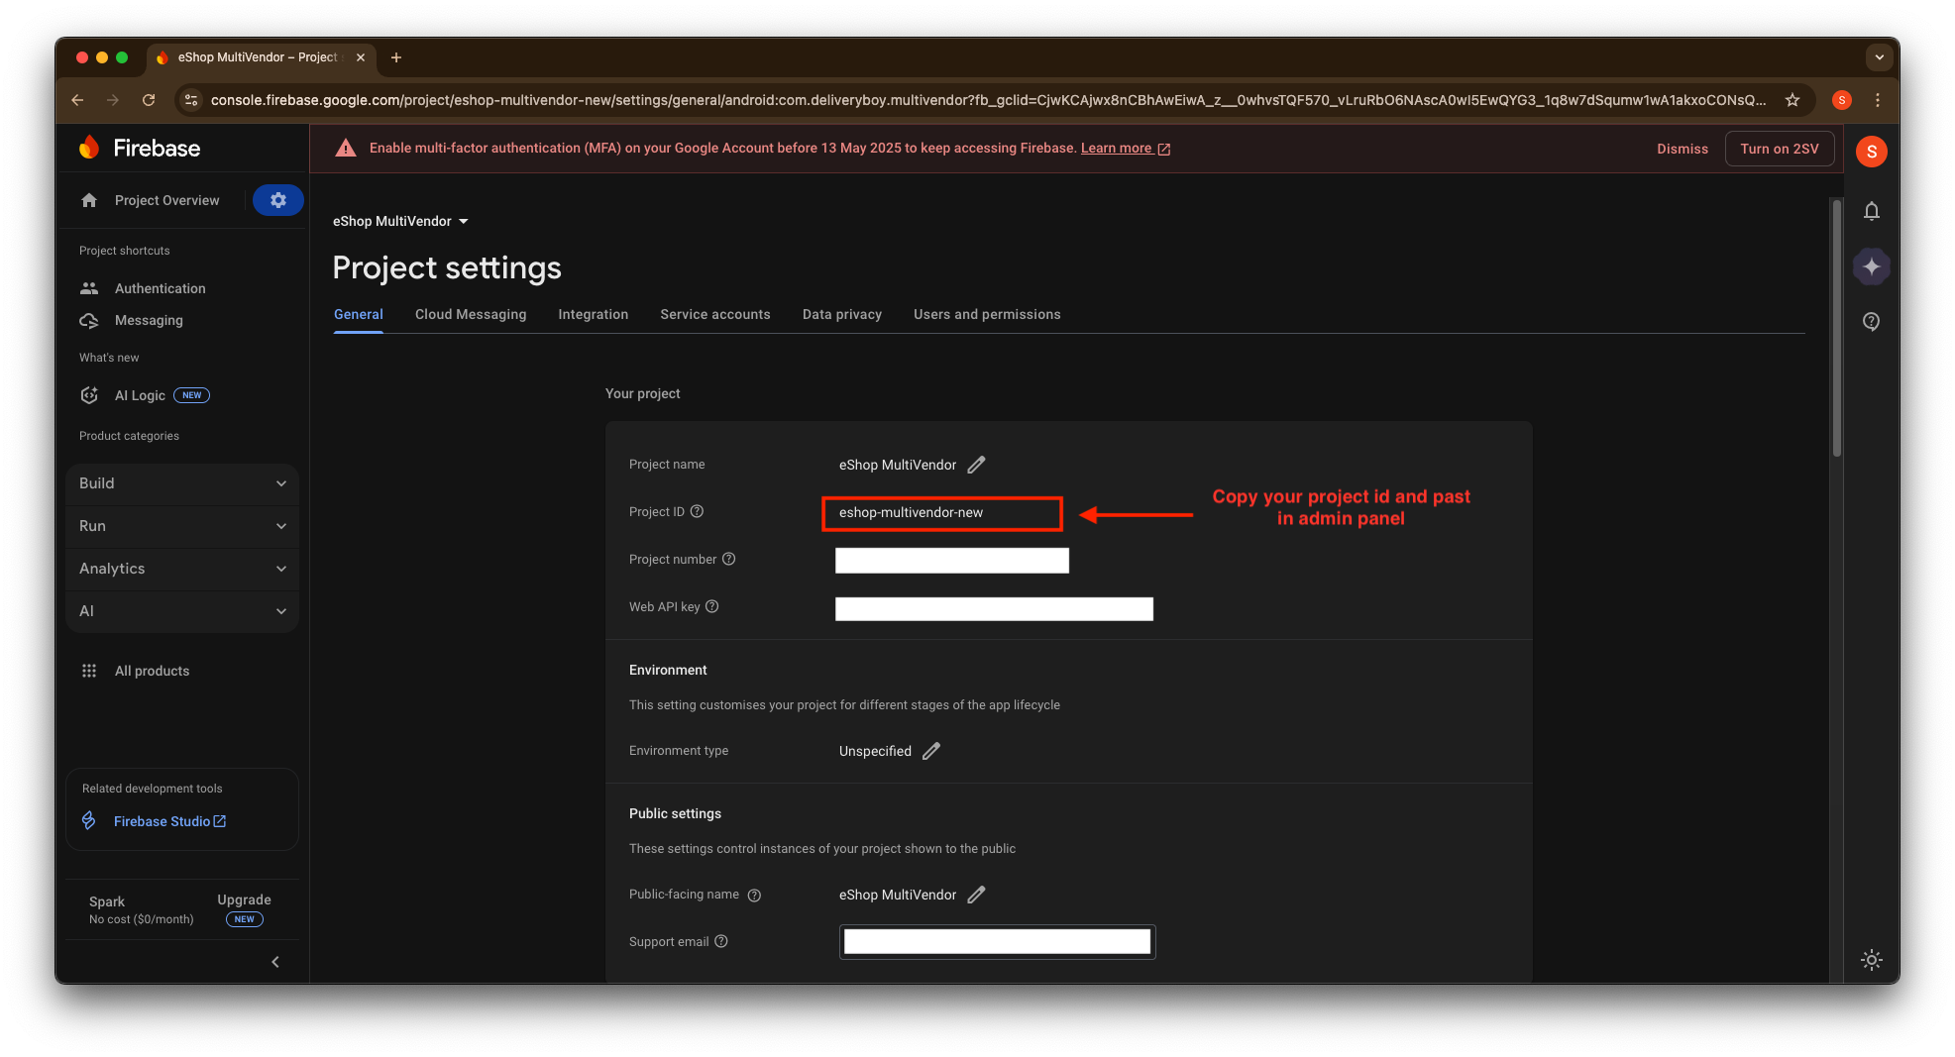Switch to Users and permissions tab
The height and width of the screenshot is (1057, 1955).
(987, 314)
